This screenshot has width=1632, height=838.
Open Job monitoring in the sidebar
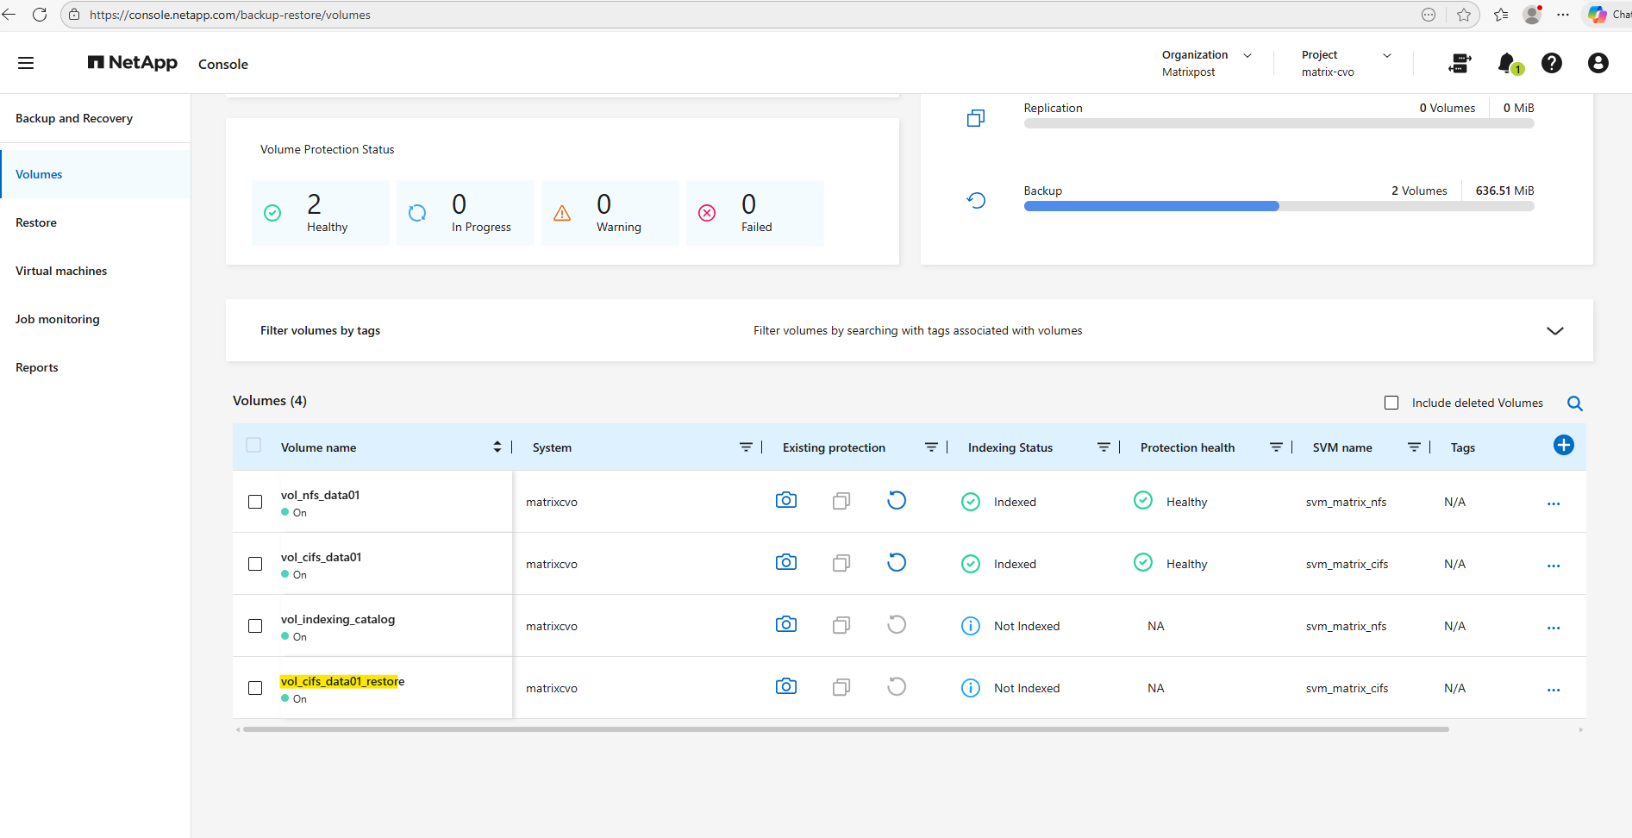pos(58,319)
